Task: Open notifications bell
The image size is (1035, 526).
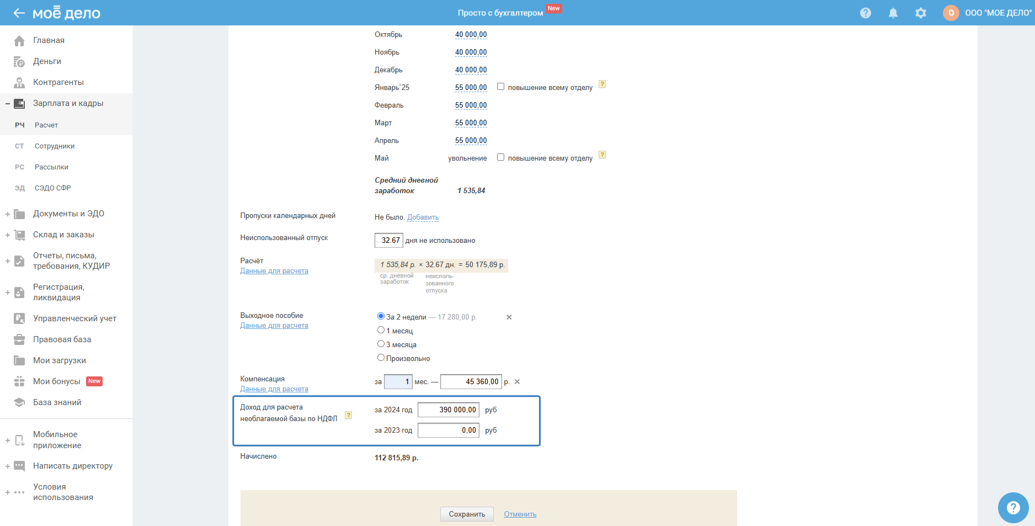Action: tap(893, 13)
